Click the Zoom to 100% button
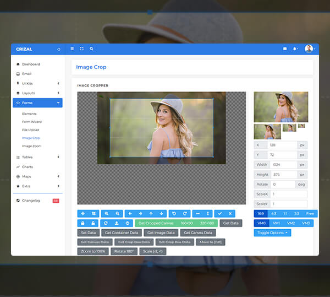This screenshot has width=330, height=297. click(x=93, y=251)
